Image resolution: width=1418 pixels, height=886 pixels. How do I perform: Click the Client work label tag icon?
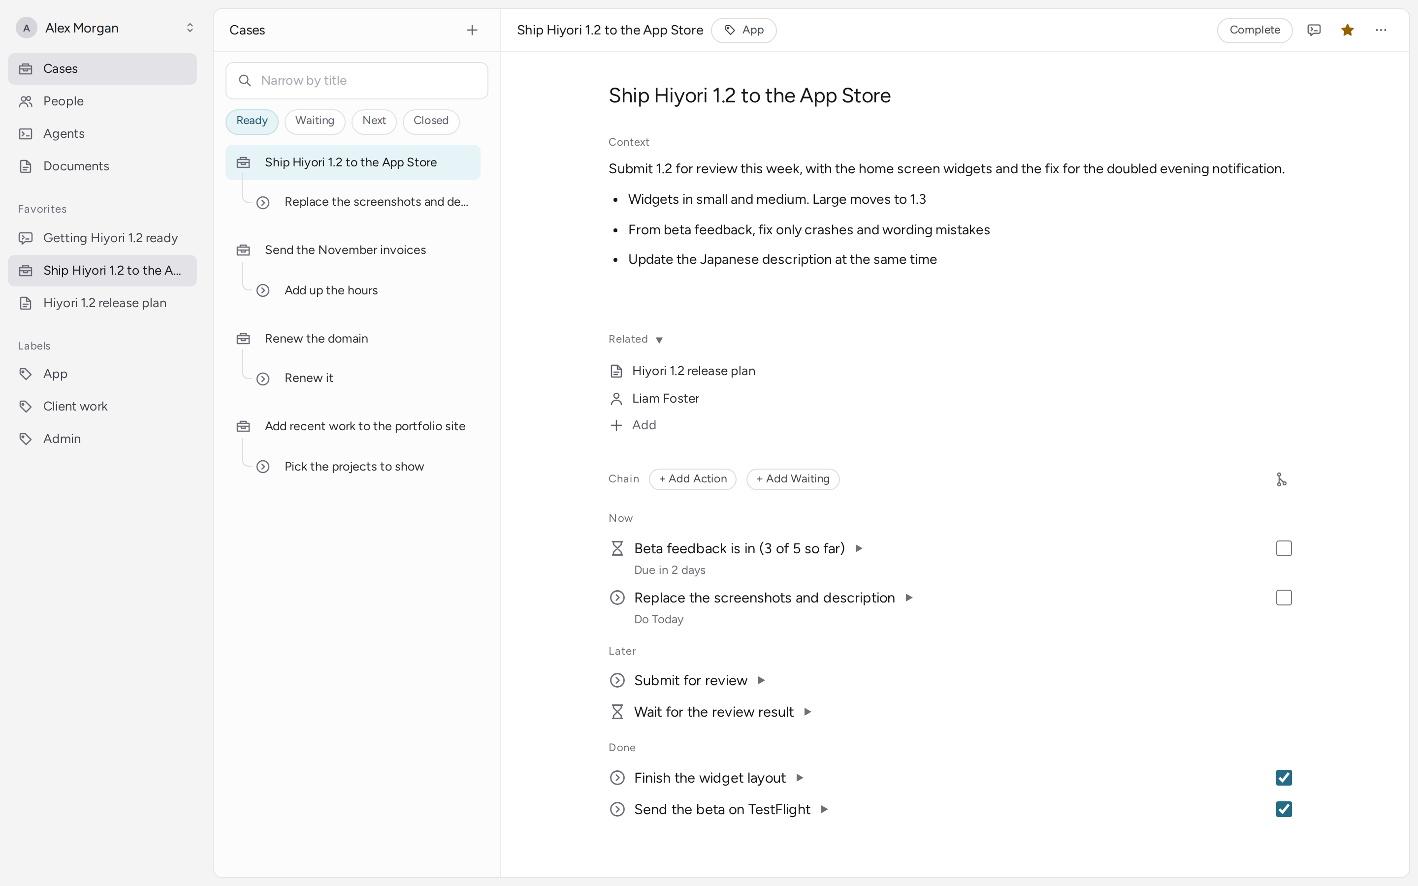point(26,406)
